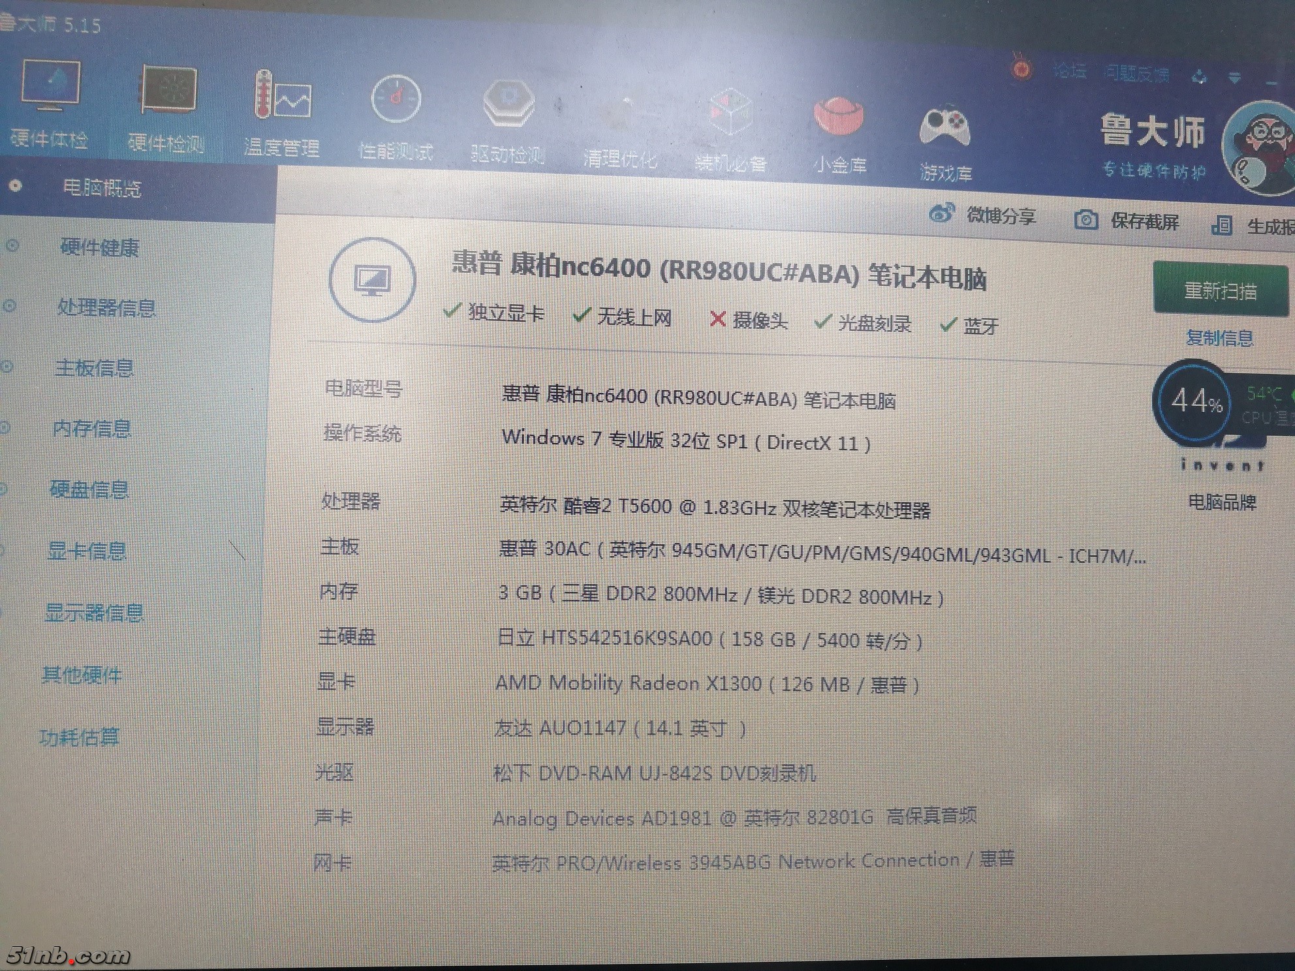Click the 复制信息 copy info link
The height and width of the screenshot is (971, 1295).
coord(1219,338)
